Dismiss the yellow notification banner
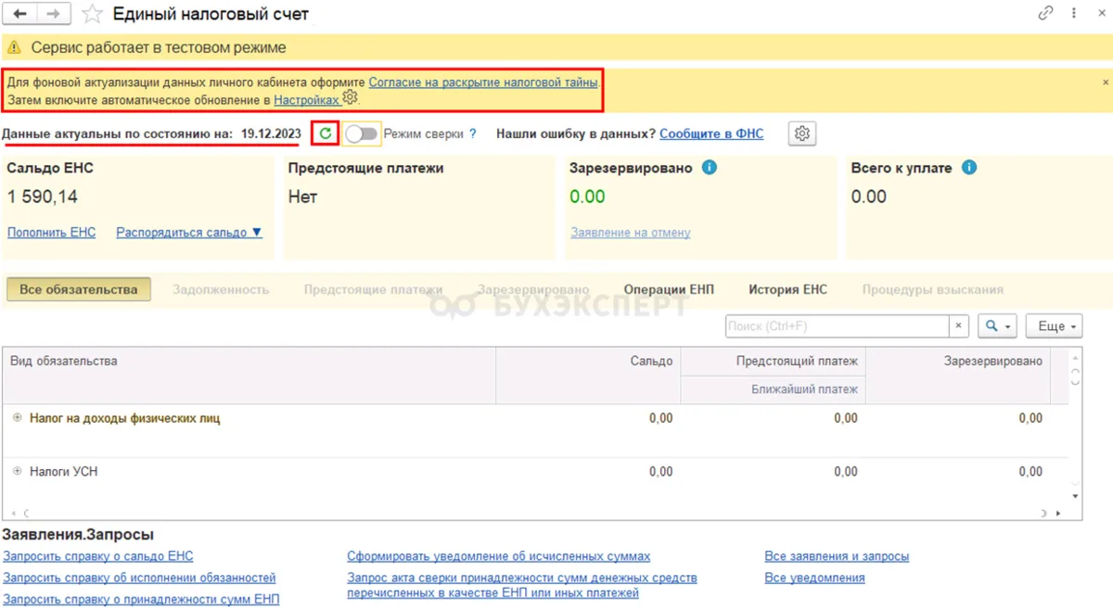 click(x=1105, y=82)
